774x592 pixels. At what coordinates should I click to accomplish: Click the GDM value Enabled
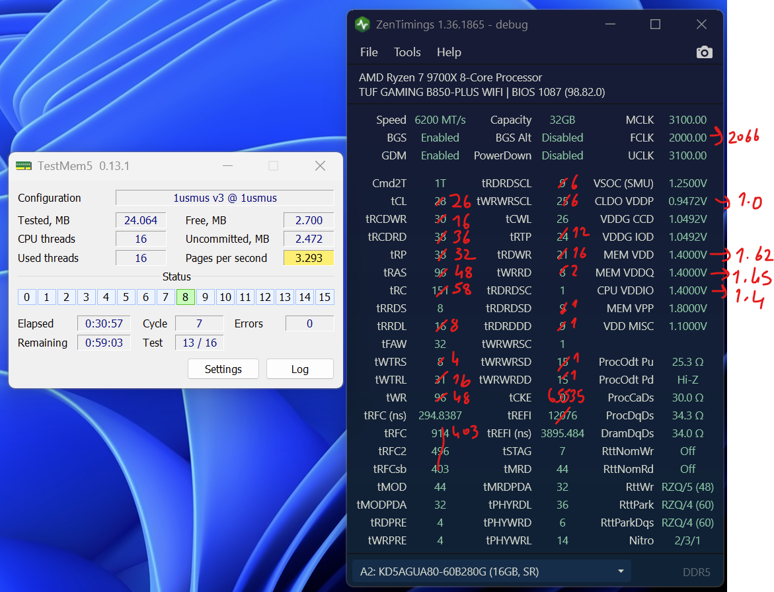pos(440,155)
